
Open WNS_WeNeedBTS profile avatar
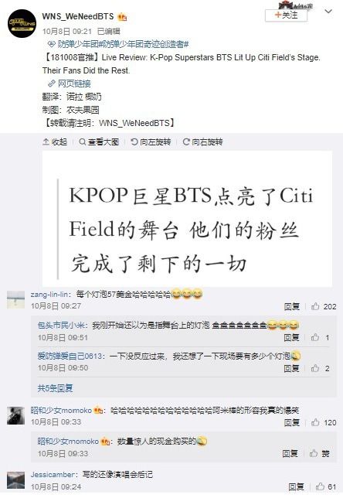click(x=22, y=23)
